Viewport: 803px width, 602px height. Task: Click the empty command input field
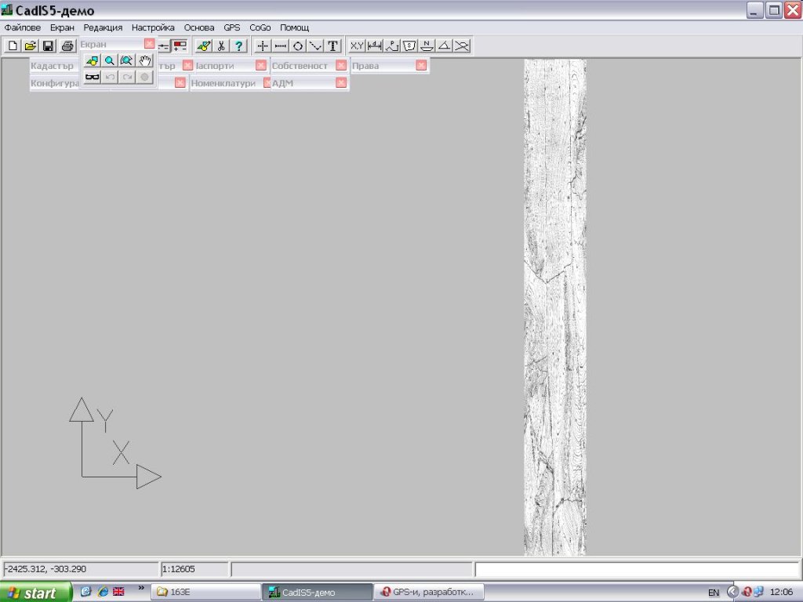636,569
